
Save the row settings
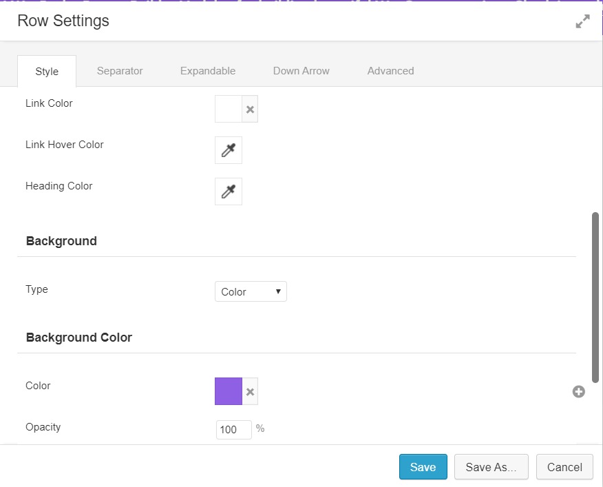click(423, 466)
